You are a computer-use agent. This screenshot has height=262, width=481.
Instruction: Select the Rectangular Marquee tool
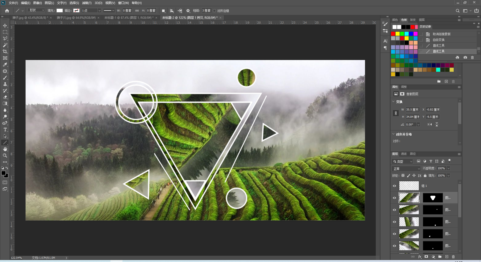tap(5, 32)
